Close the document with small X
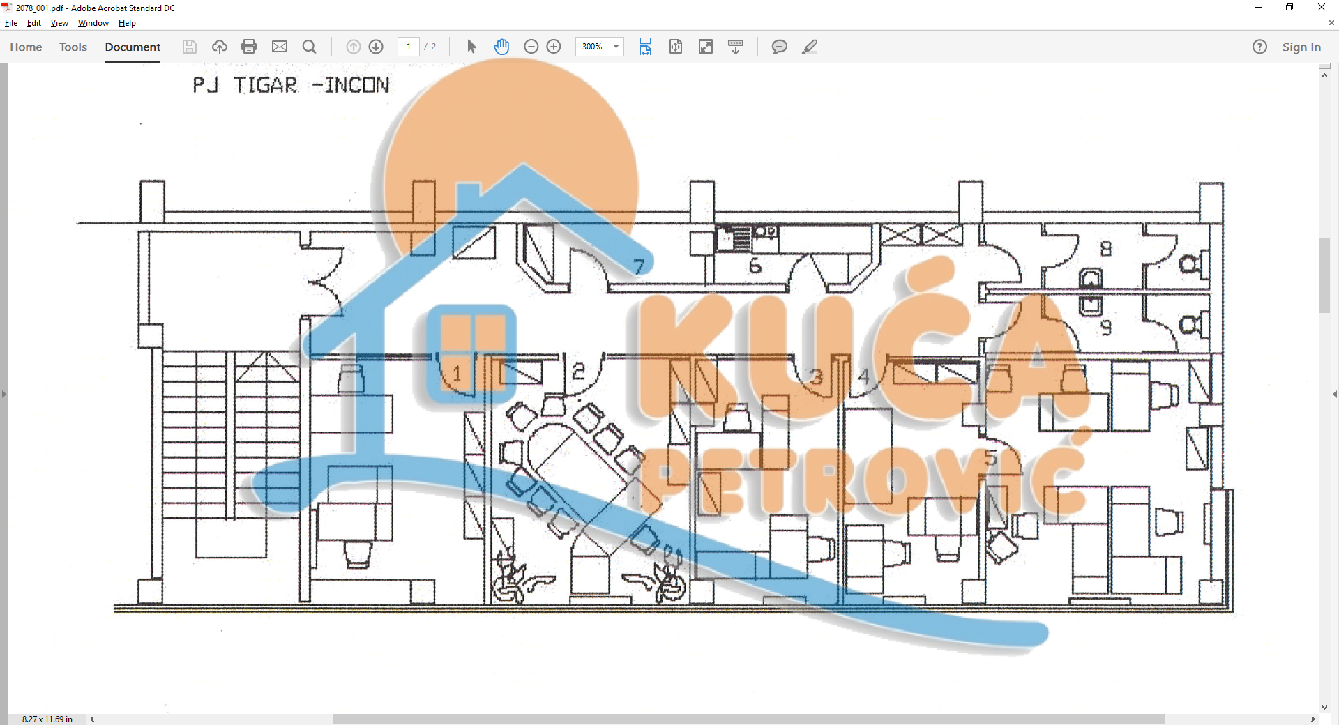This screenshot has width=1339, height=725. click(1331, 23)
